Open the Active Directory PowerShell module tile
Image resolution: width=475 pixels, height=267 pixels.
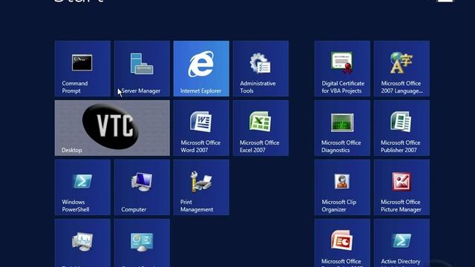pos(402,243)
